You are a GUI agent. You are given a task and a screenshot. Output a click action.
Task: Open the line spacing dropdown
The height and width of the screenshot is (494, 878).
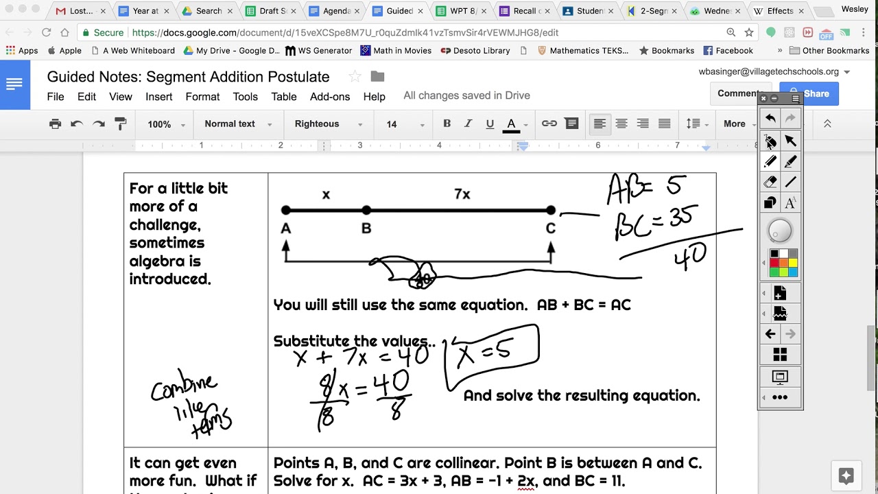tap(698, 123)
